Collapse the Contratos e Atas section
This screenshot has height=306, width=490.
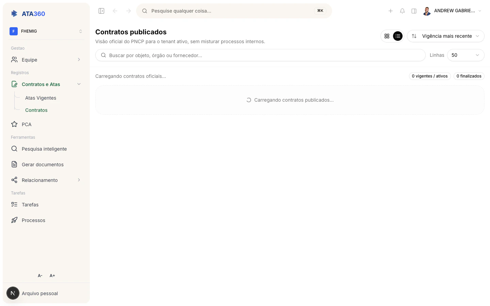pos(79,84)
